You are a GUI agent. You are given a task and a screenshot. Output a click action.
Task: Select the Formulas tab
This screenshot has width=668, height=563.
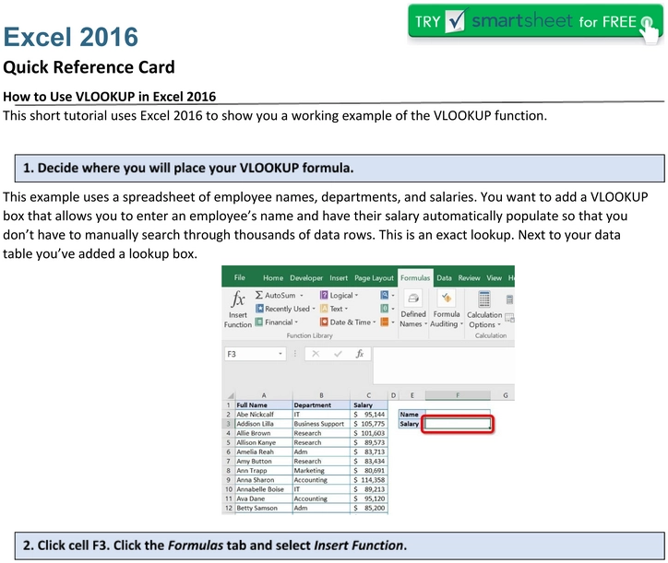415,278
